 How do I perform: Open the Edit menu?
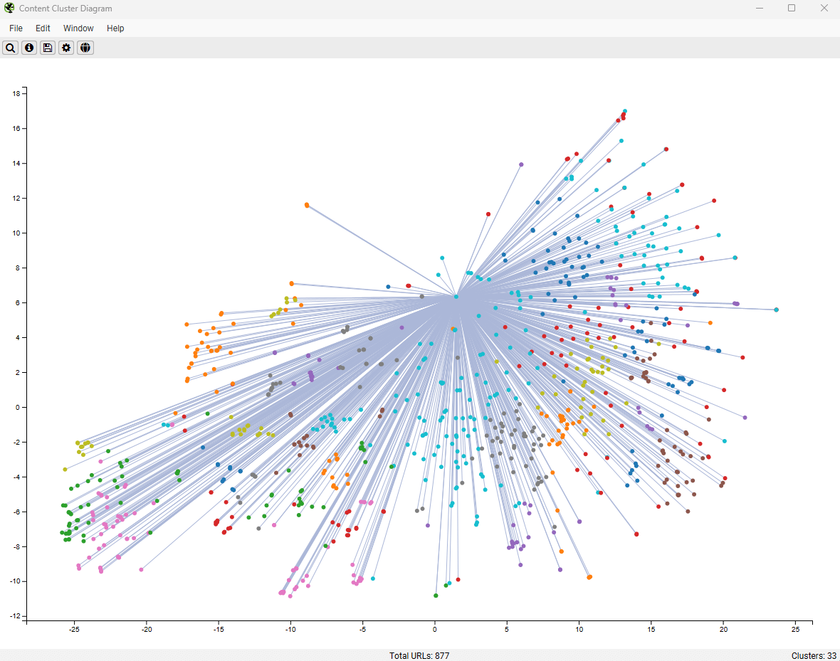click(43, 28)
